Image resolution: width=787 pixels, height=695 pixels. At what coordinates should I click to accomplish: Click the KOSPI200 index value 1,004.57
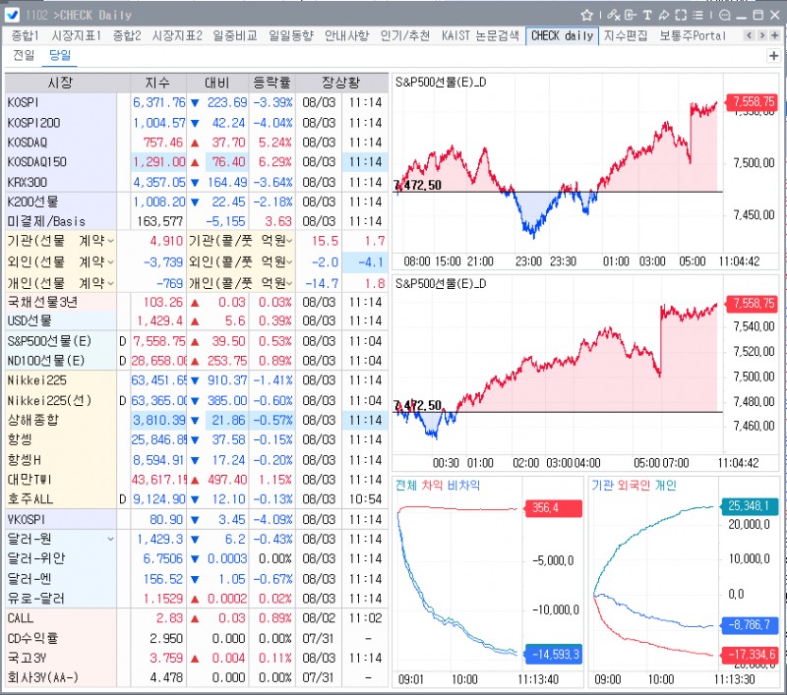(159, 122)
